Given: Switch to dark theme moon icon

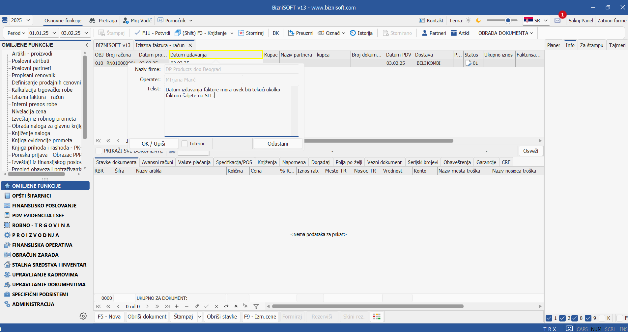Looking at the screenshot, I should (478, 20).
